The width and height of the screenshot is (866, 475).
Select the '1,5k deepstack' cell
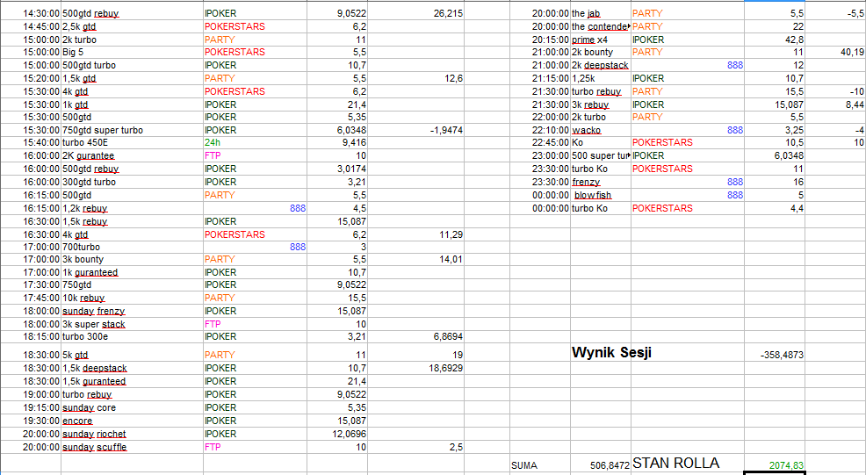point(132,369)
